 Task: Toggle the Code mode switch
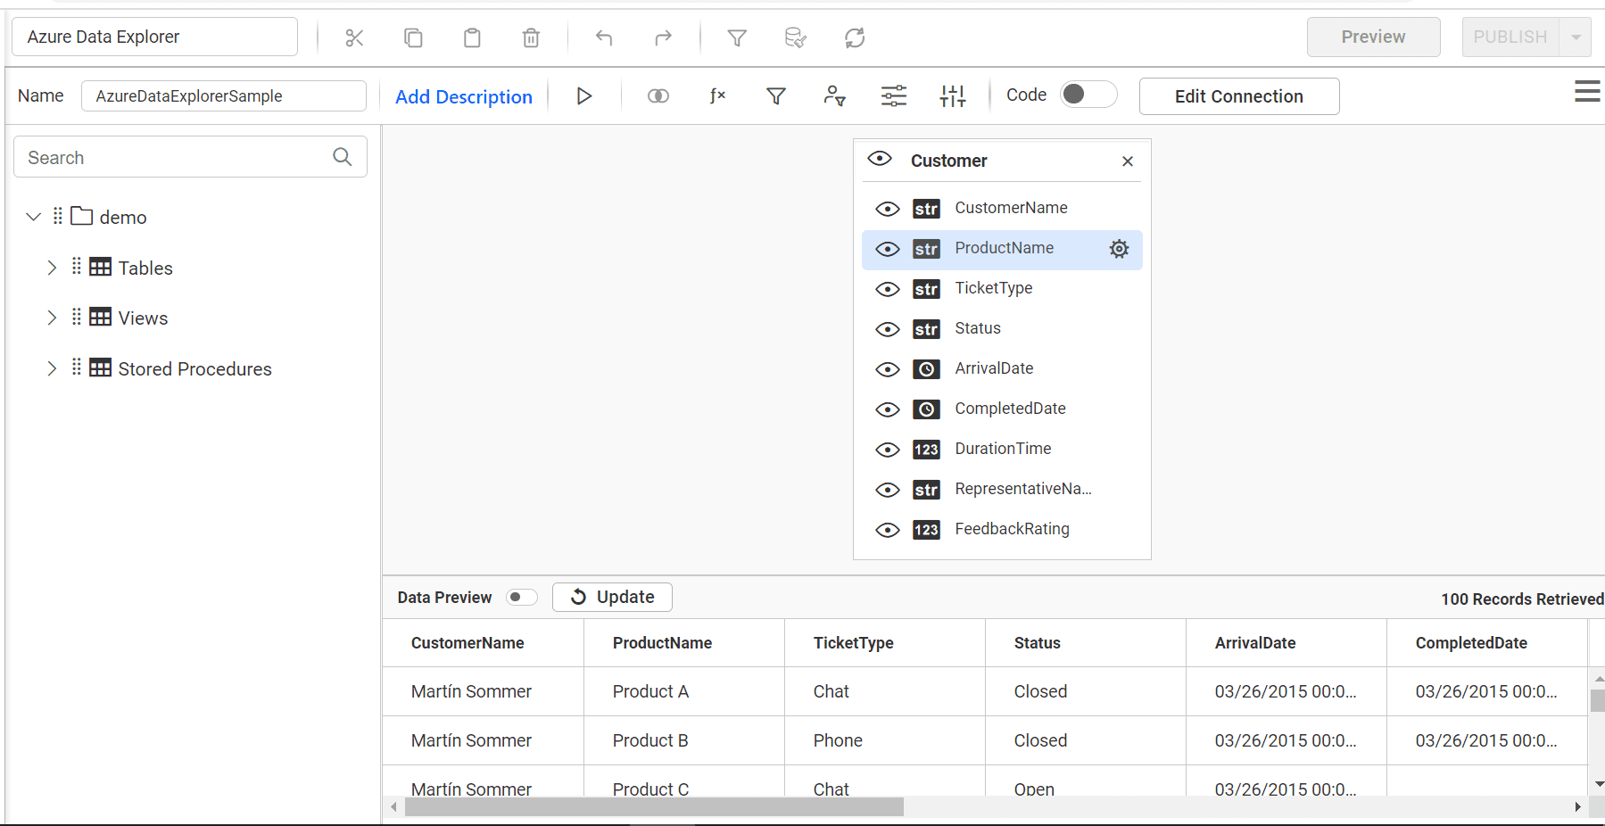pos(1088,95)
